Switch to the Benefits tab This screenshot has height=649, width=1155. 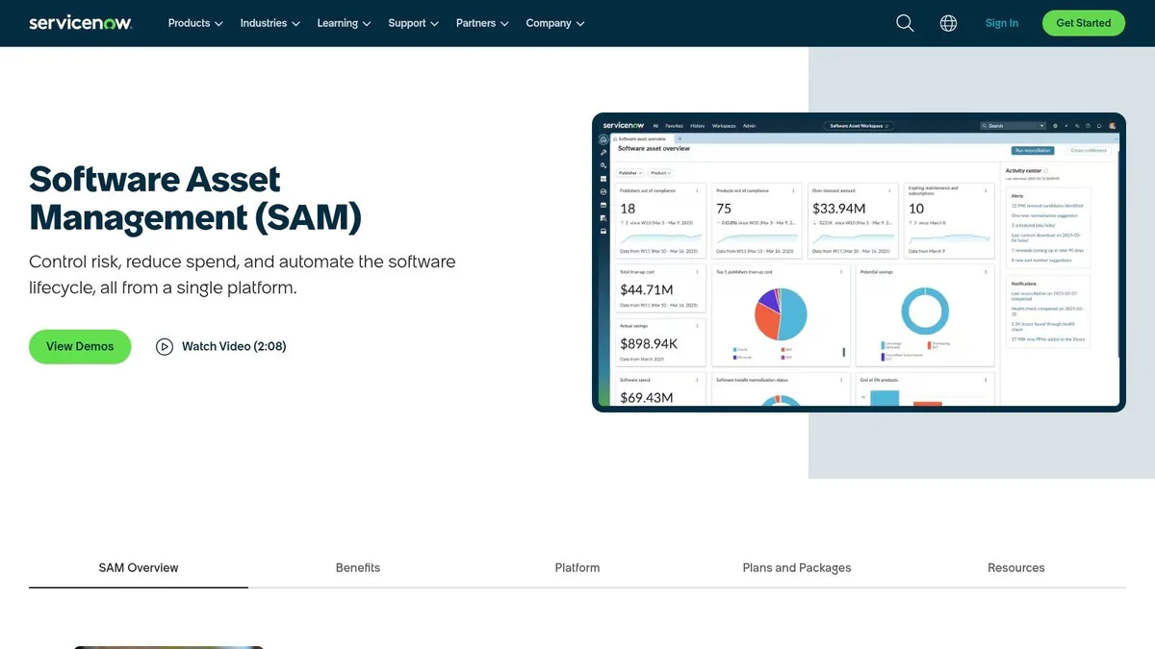coord(358,568)
